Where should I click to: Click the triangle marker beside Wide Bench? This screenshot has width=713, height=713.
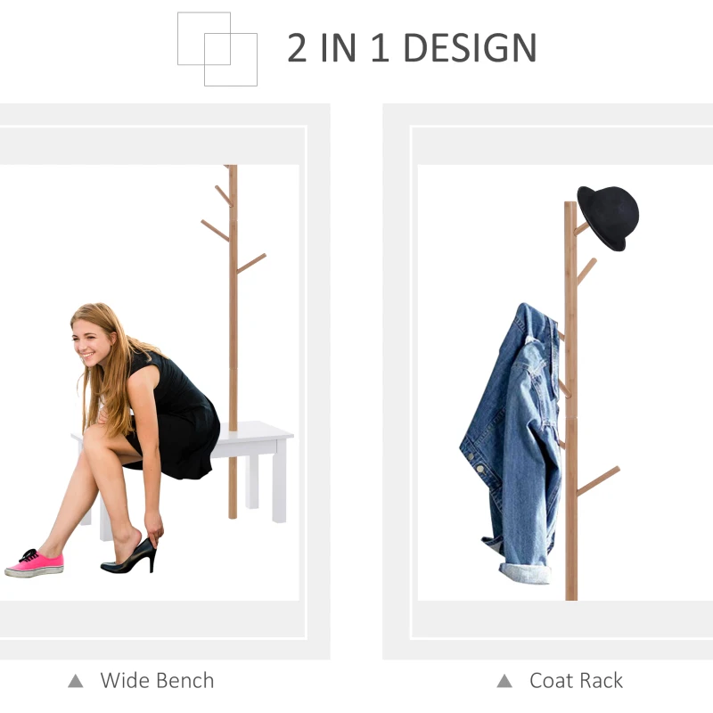(76, 681)
